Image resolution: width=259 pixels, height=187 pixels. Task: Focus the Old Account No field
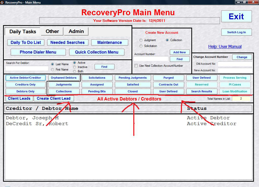(235, 64)
